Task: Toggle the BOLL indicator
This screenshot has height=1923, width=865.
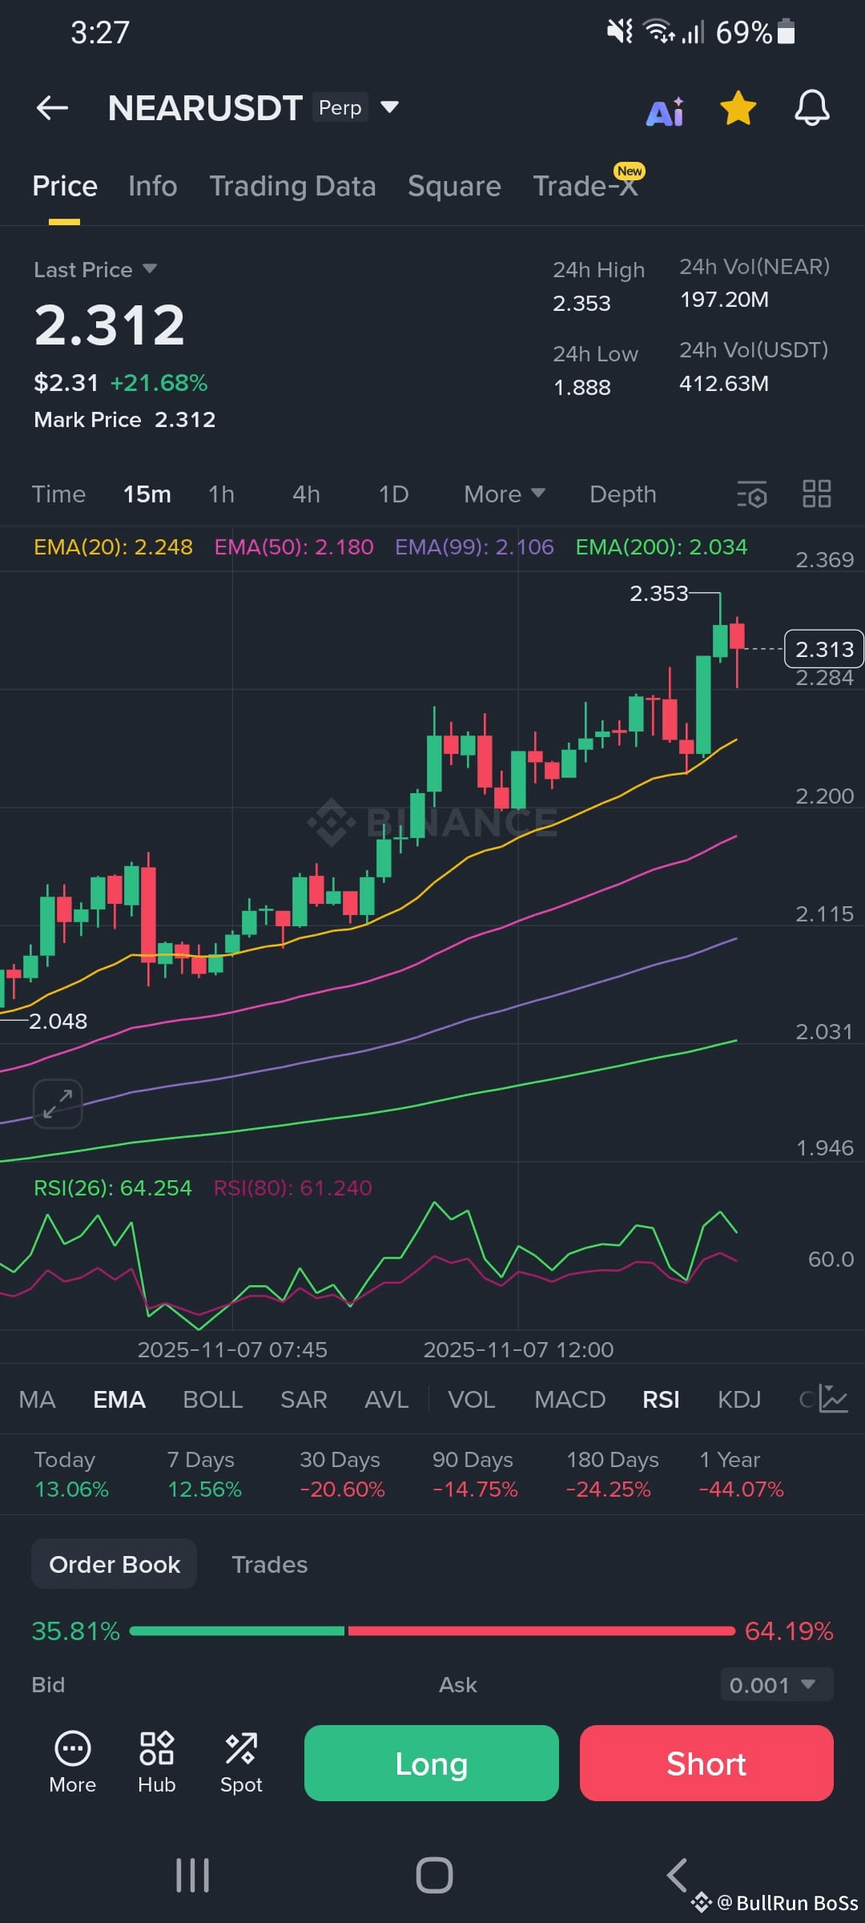Action: click(x=213, y=1399)
